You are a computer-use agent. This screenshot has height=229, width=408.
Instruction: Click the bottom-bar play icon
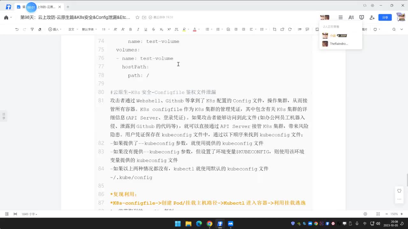pyautogui.click(x=365, y=214)
